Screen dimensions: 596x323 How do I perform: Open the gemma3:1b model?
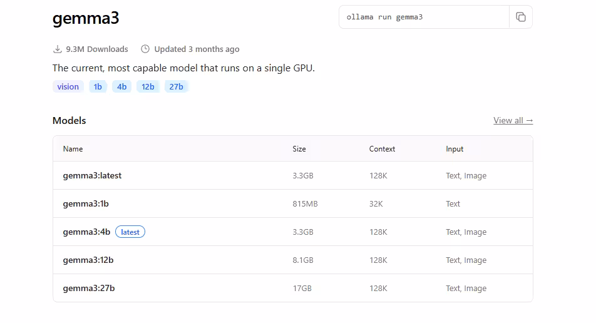click(86, 203)
